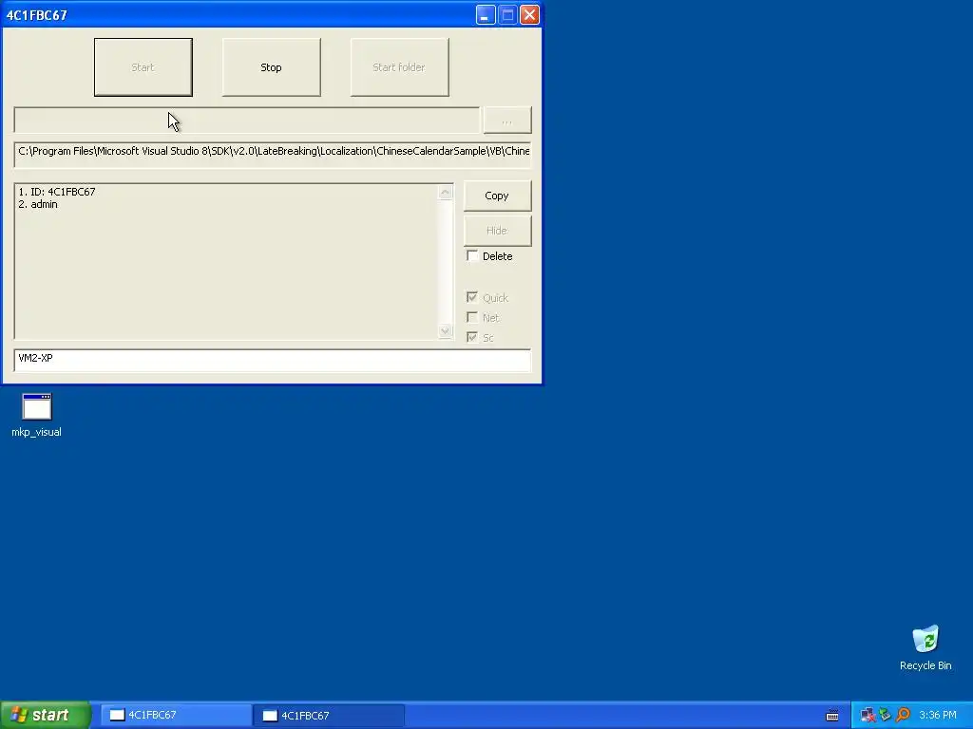
Task: Click the log scrollbar up arrow
Action: coord(445,192)
